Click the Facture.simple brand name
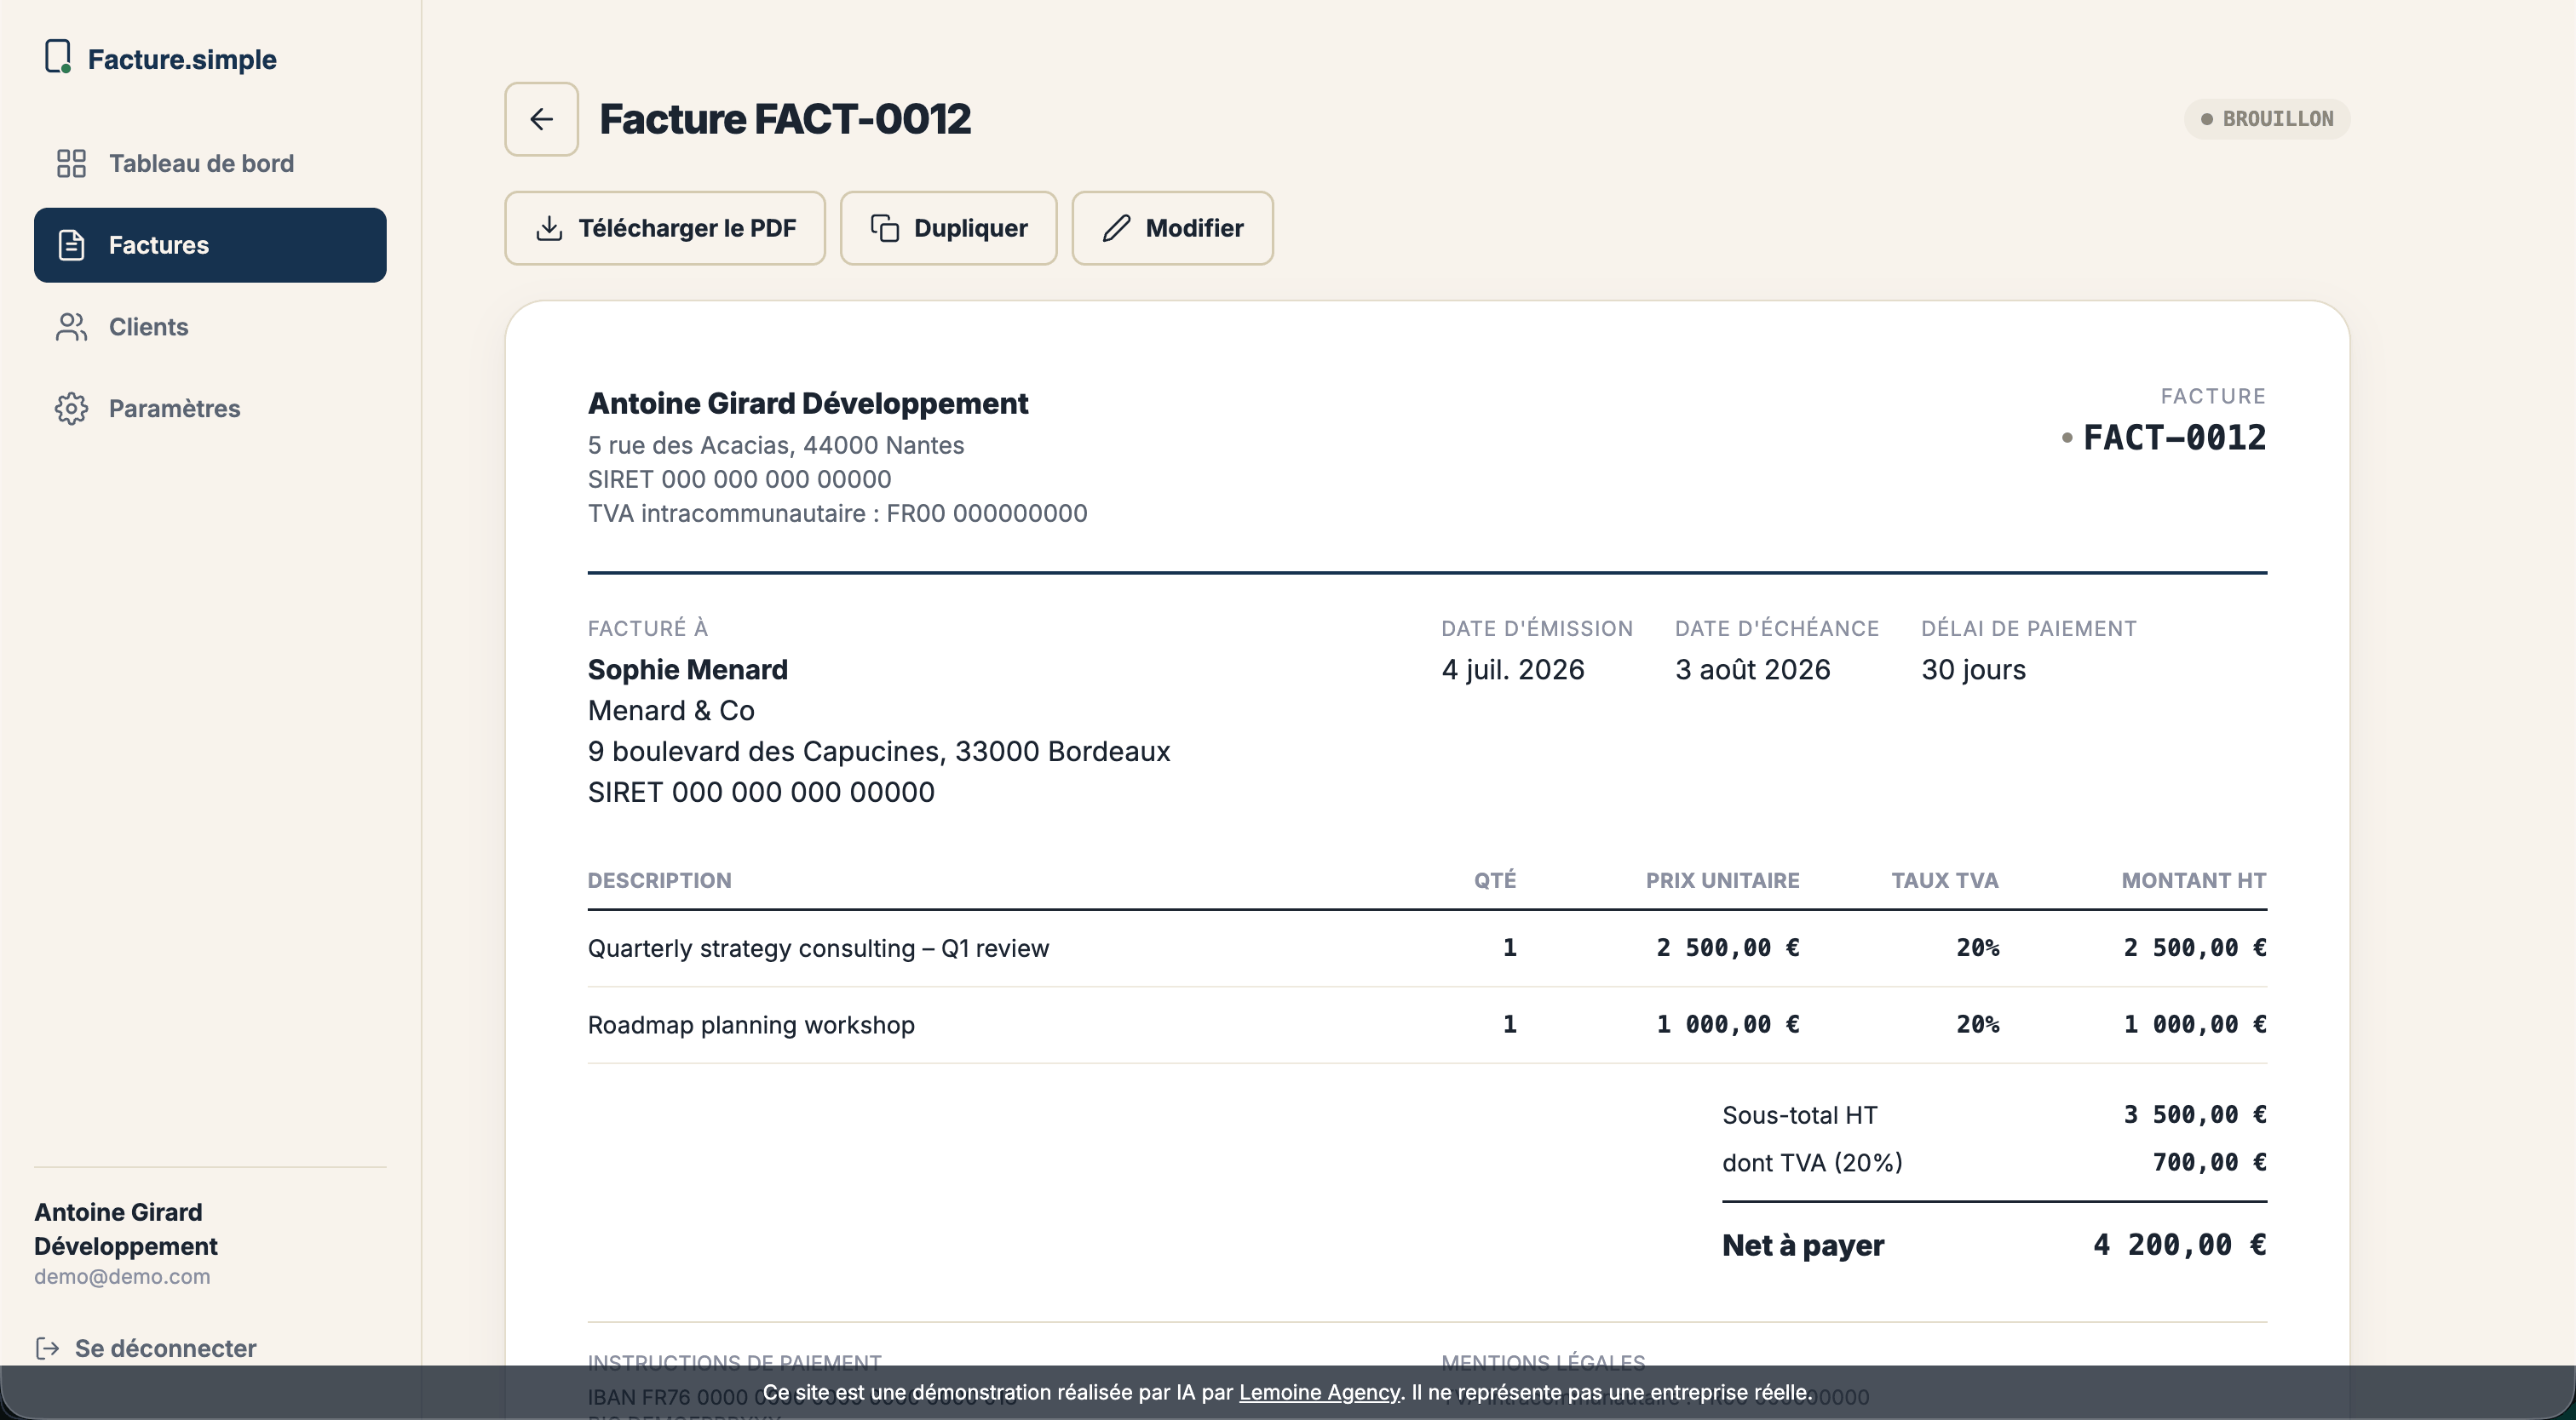 [182, 59]
